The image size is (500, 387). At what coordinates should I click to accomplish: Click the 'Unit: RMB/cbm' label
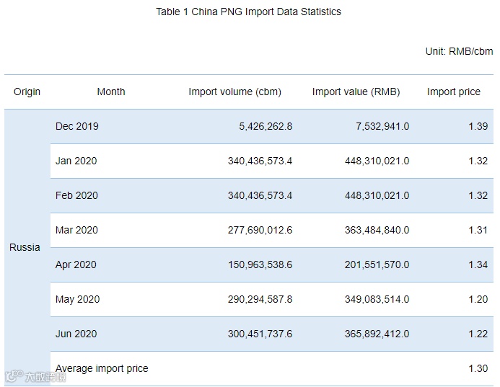pos(459,51)
